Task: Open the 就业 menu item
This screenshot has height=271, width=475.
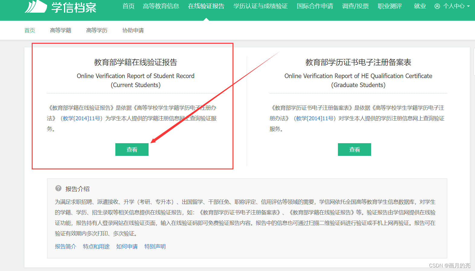Action: [x=420, y=6]
